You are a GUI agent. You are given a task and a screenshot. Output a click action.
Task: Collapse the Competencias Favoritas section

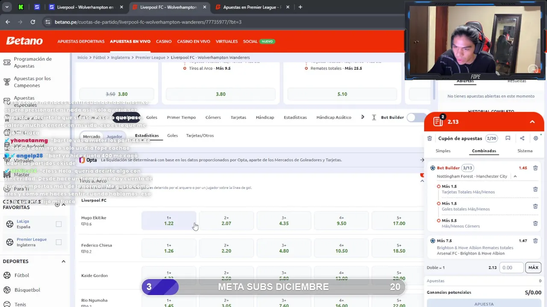[x=63, y=204]
